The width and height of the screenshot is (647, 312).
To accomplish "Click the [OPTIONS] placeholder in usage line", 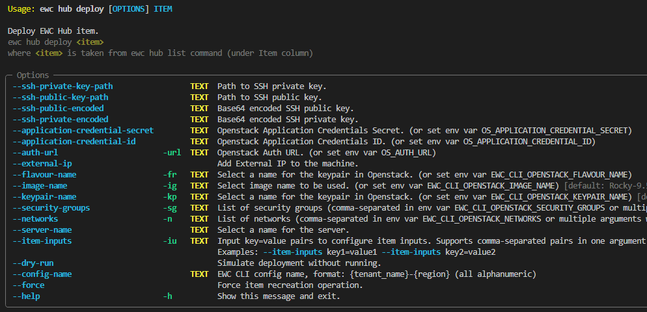I will (129, 9).
